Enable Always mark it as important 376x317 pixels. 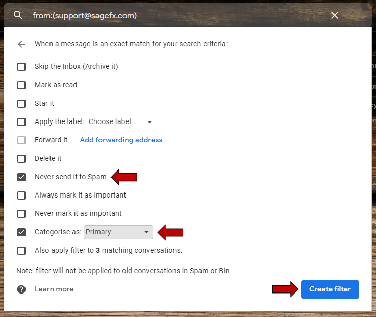pos(21,196)
